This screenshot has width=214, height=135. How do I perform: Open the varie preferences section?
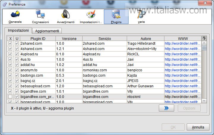(141, 17)
